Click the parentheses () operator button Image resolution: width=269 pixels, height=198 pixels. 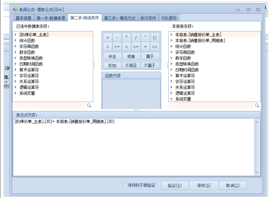tap(154, 38)
